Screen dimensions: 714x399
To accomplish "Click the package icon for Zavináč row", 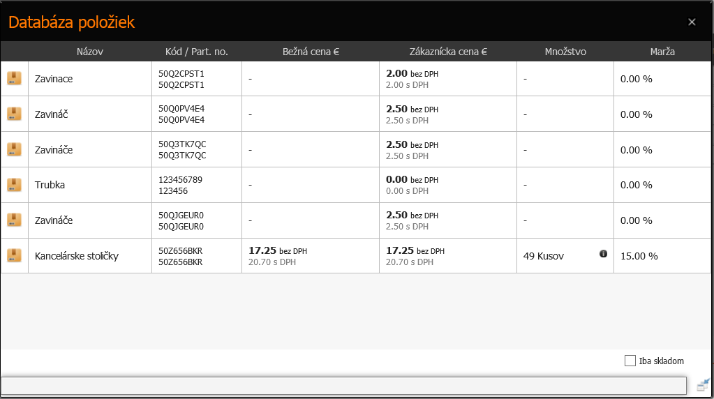I will [x=14, y=114].
